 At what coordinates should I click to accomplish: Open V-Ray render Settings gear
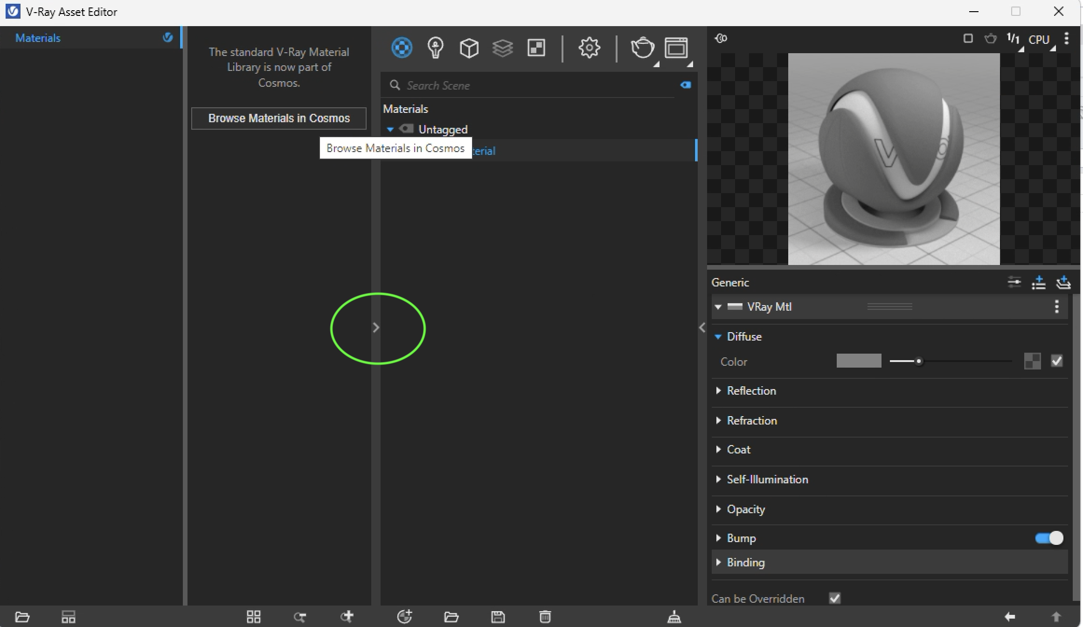(589, 48)
